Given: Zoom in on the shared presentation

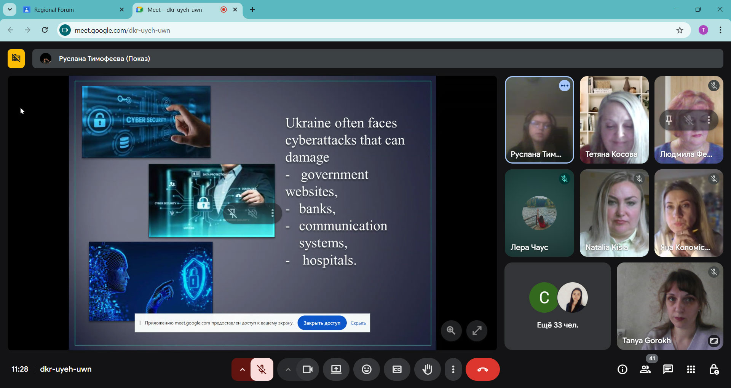Looking at the screenshot, I should (x=451, y=331).
